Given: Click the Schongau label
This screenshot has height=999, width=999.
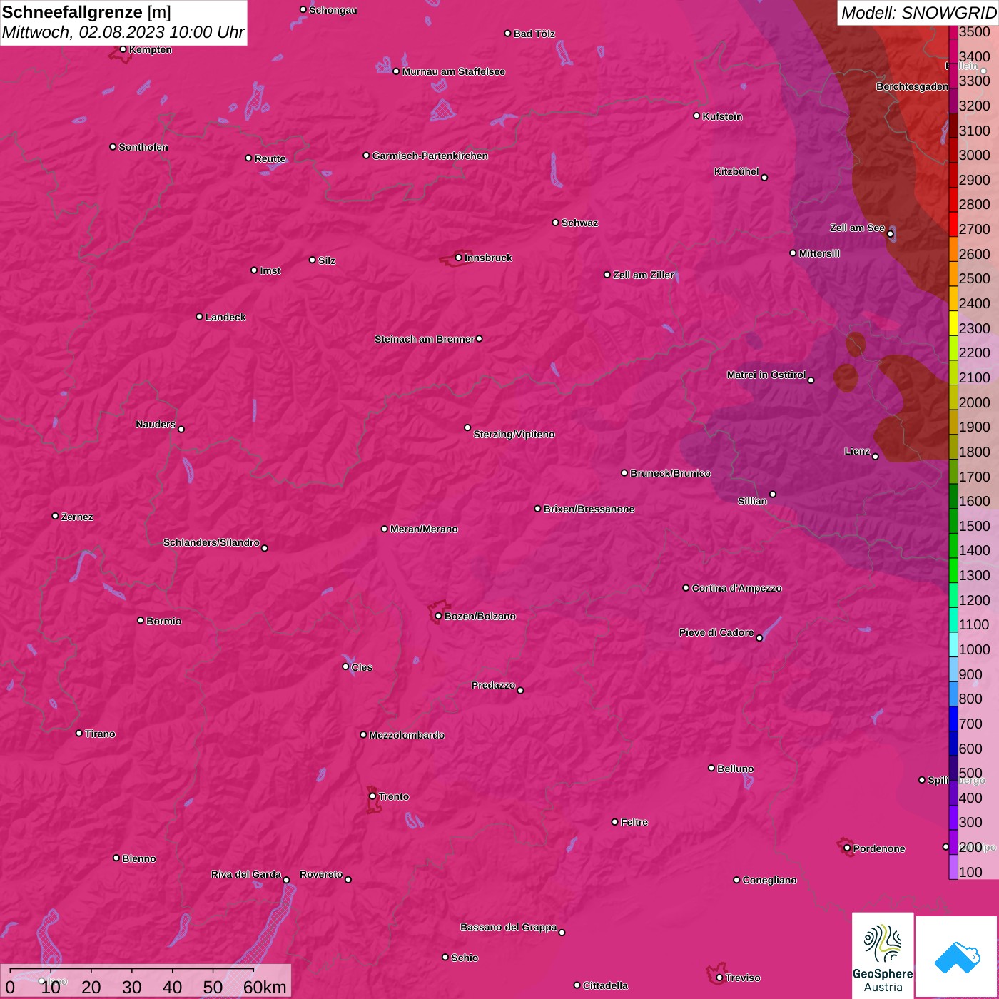Looking at the screenshot, I should [x=333, y=10].
